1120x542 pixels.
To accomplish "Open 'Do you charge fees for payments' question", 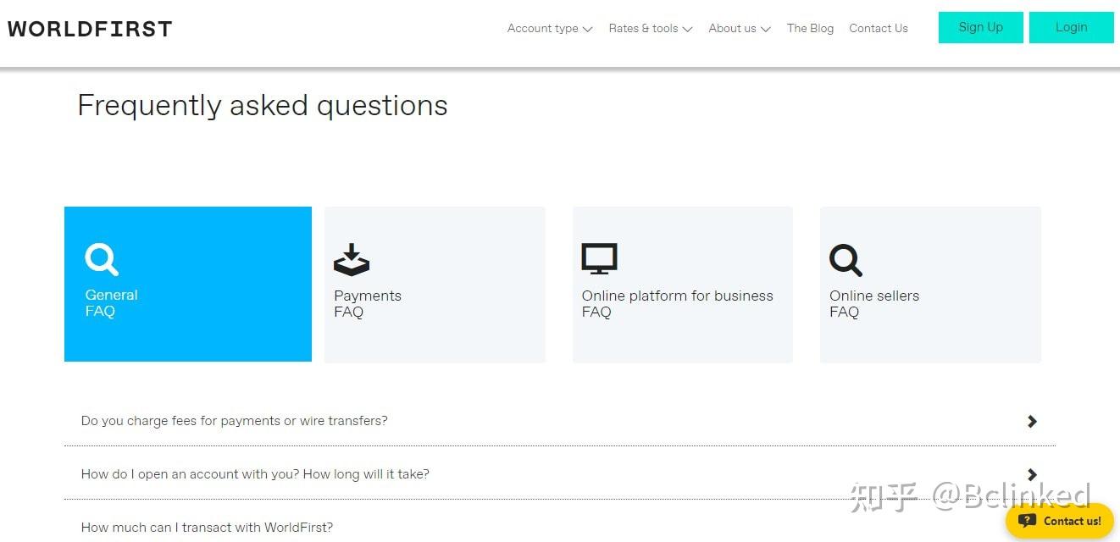I will (560, 421).
